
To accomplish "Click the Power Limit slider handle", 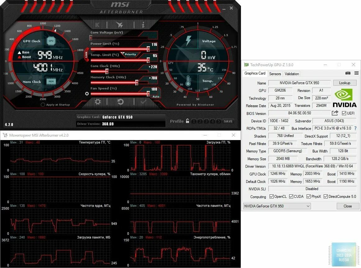I will point(148,49).
